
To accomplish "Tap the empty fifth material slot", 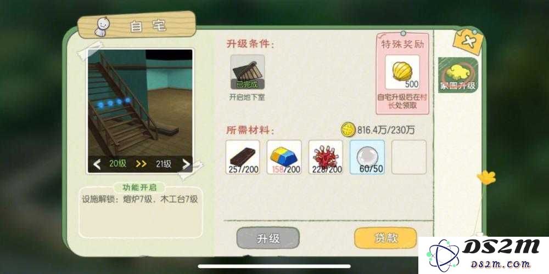I will (x=409, y=157).
